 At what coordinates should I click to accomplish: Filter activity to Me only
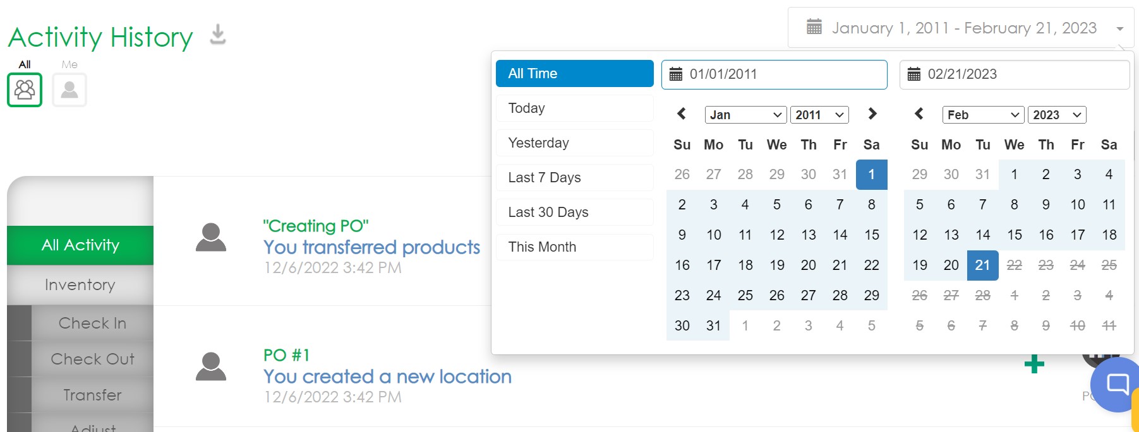[x=69, y=90]
